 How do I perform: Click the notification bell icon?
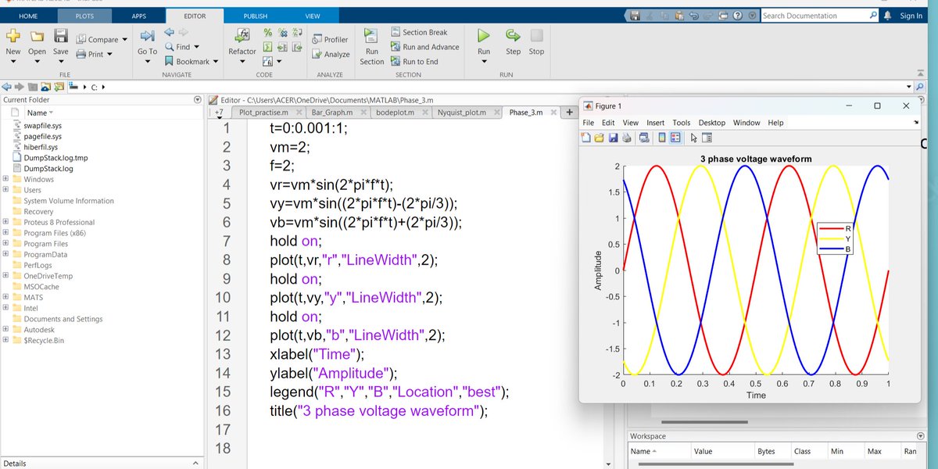click(887, 16)
